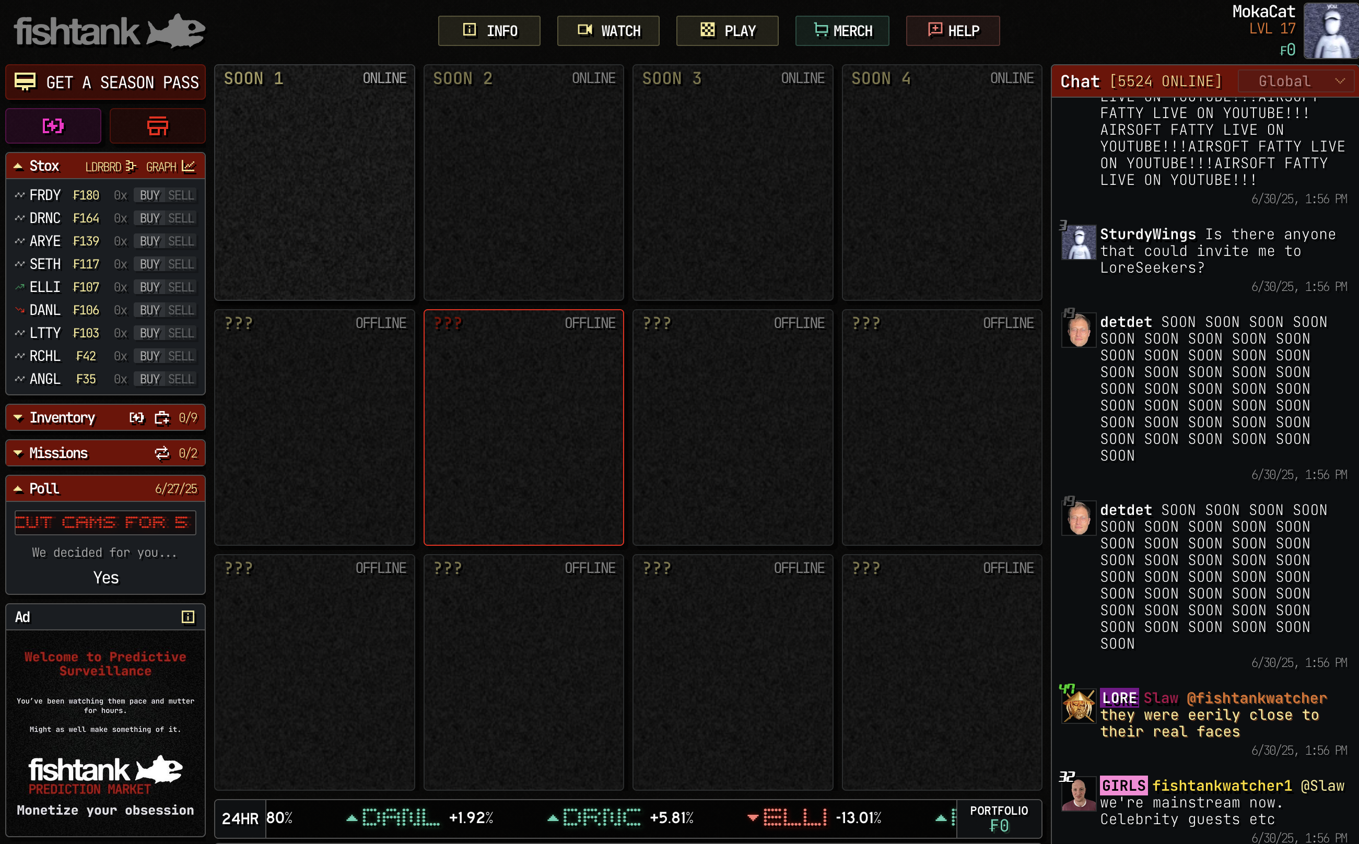Buy ARYE stock
Image resolution: width=1359 pixels, height=844 pixels.
(x=149, y=241)
